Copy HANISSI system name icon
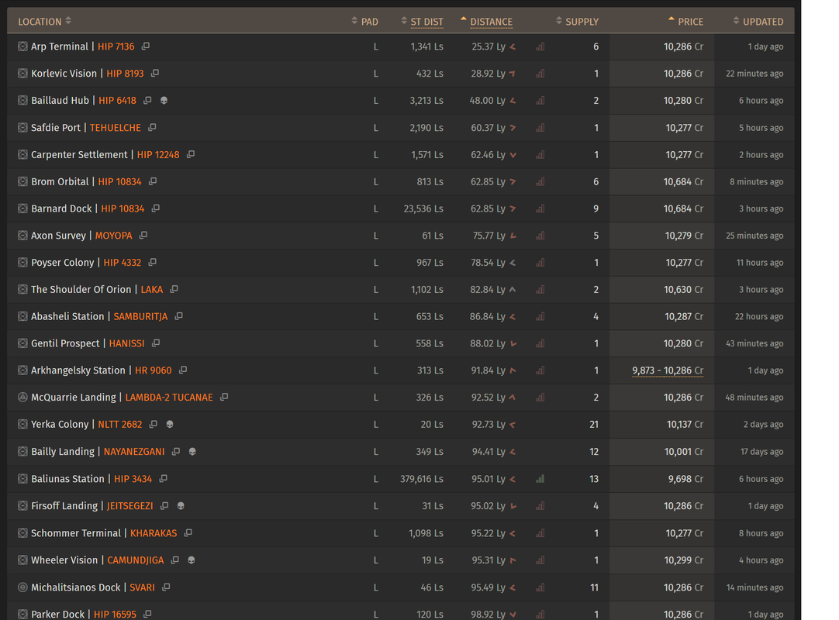This screenshot has width=839, height=620. coord(156,343)
